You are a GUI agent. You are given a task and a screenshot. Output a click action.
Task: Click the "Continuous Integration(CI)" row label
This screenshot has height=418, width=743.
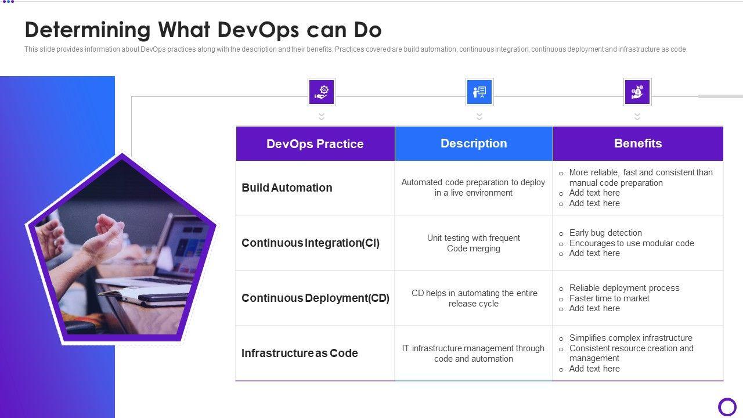click(311, 243)
